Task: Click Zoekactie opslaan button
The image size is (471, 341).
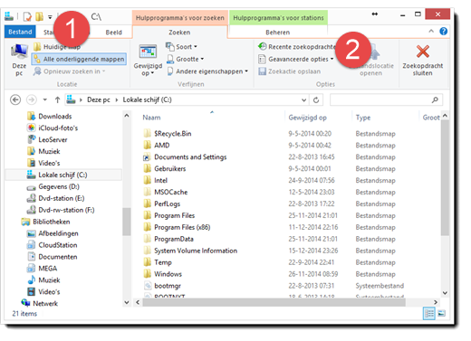Action: [x=290, y=71]
